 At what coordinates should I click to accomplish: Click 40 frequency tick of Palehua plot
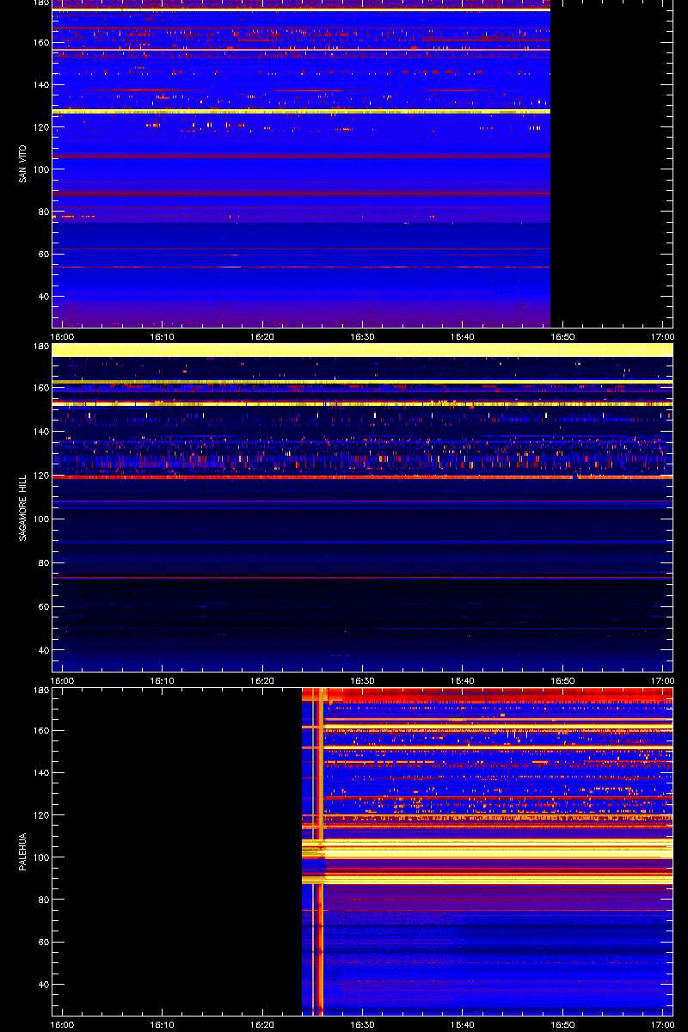(x=43, y=985)
